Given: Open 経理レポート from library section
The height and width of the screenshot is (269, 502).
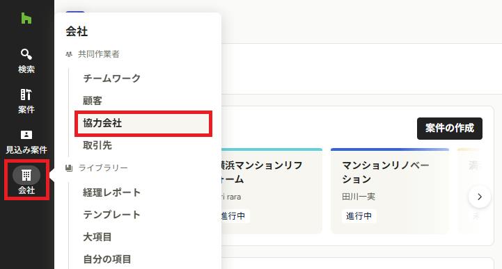Looking at the screenshot, I should click(111, 193).
